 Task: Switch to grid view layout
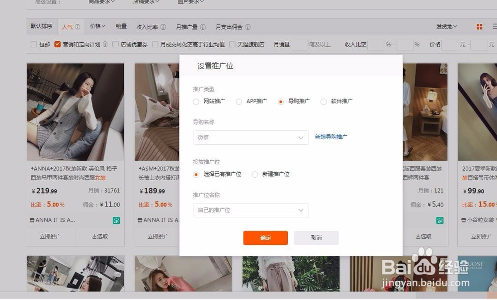click(x=479, y=26)
